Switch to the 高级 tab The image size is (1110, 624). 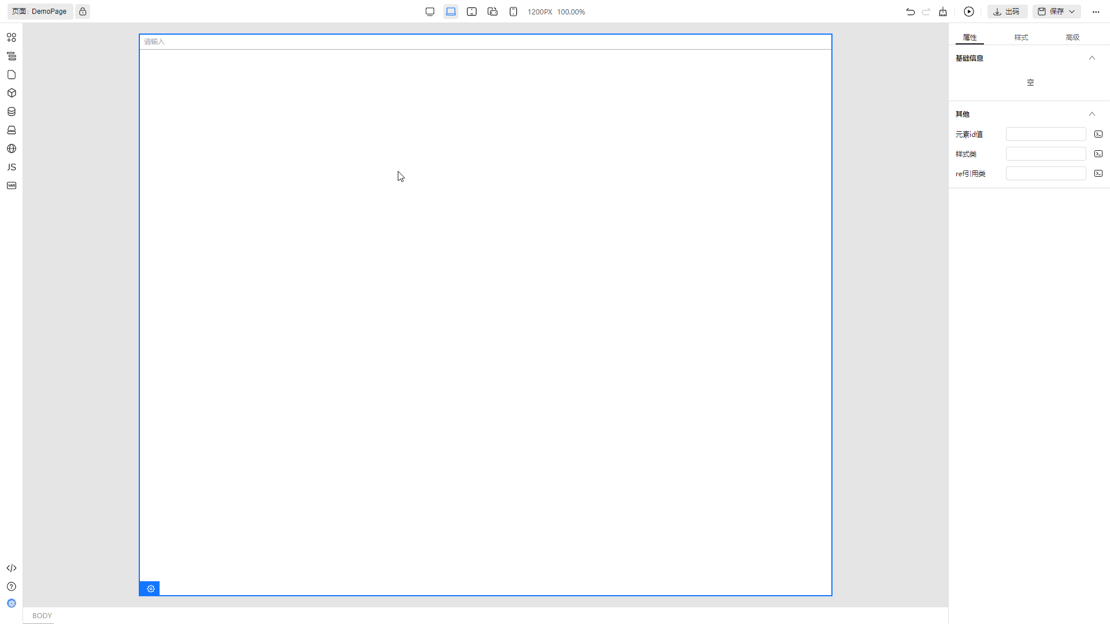pyautogui.click(x=1072, y=37)
